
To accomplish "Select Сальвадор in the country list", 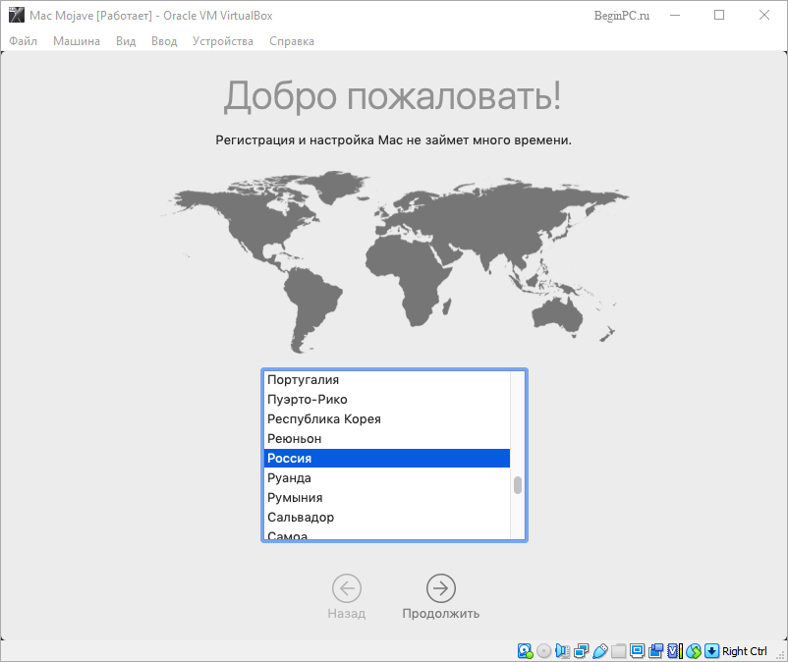I will 387,517.
